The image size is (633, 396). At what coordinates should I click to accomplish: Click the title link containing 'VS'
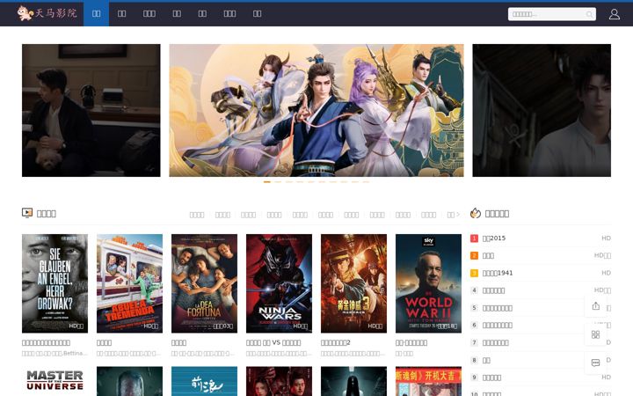[273, 342]
